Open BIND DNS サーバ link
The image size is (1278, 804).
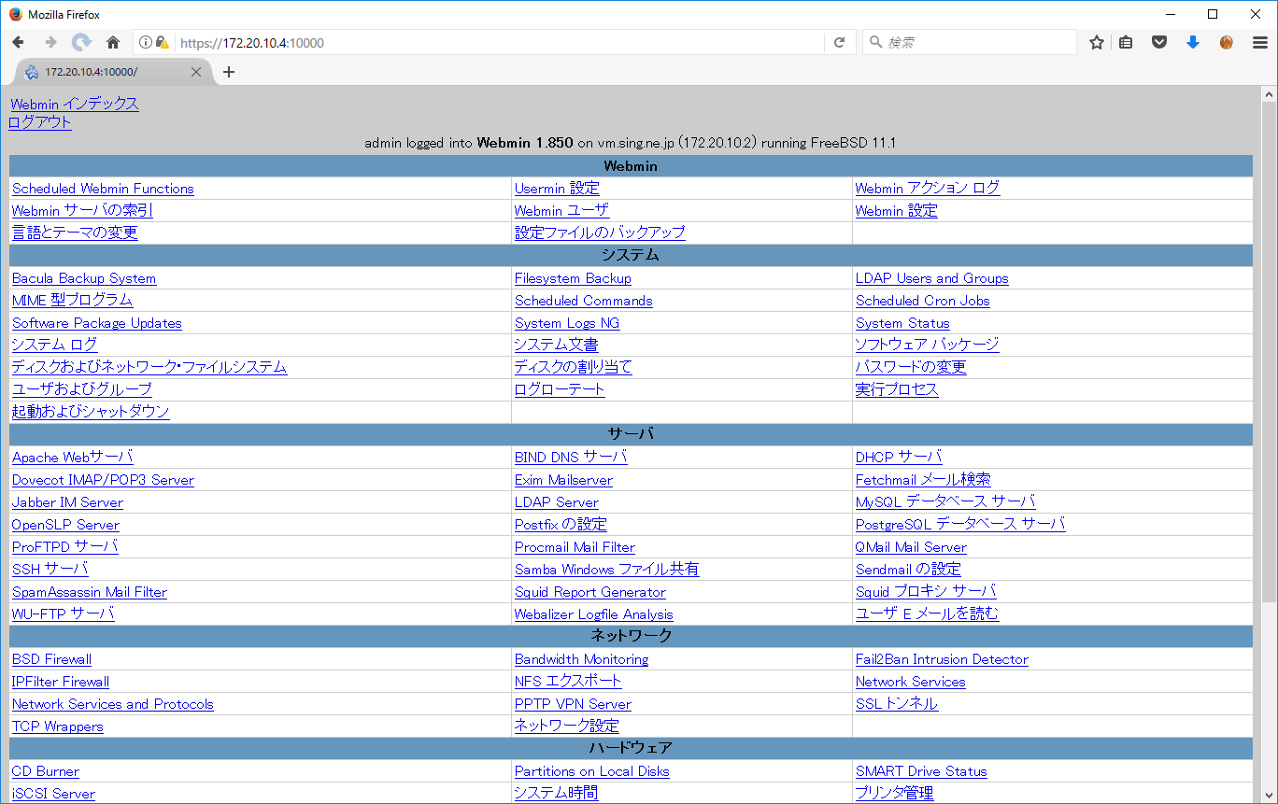(571, 458)
